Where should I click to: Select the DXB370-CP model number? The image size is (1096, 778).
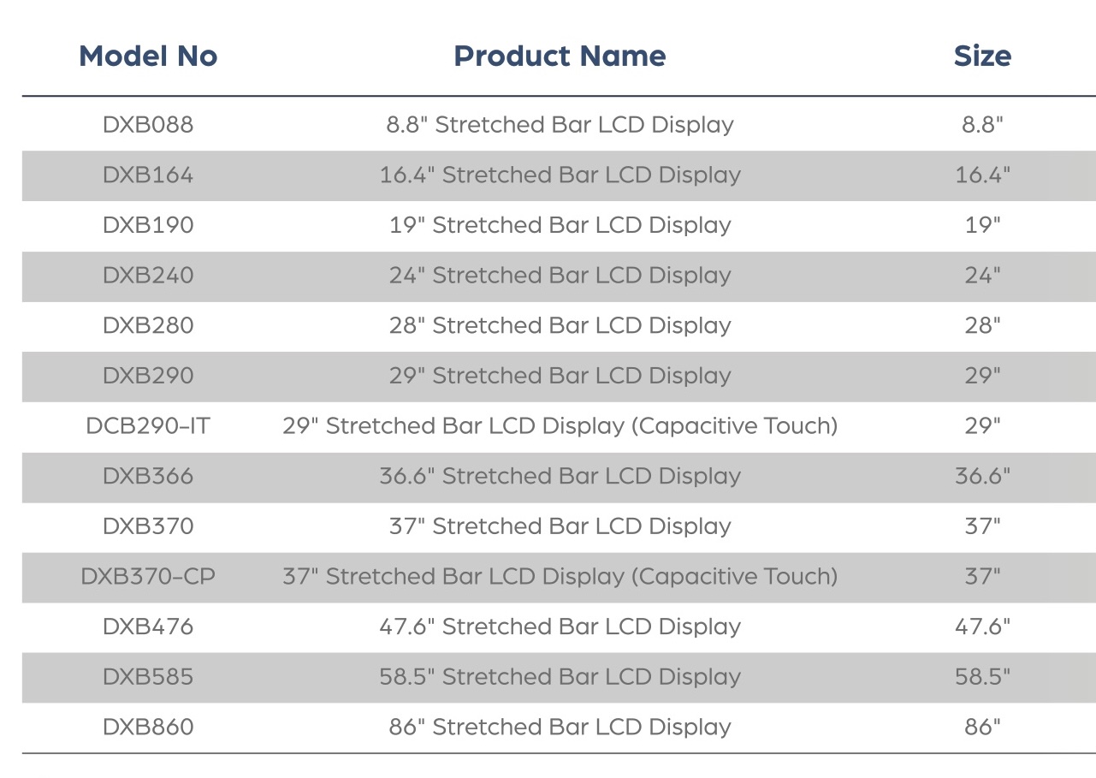pos(148,576)
